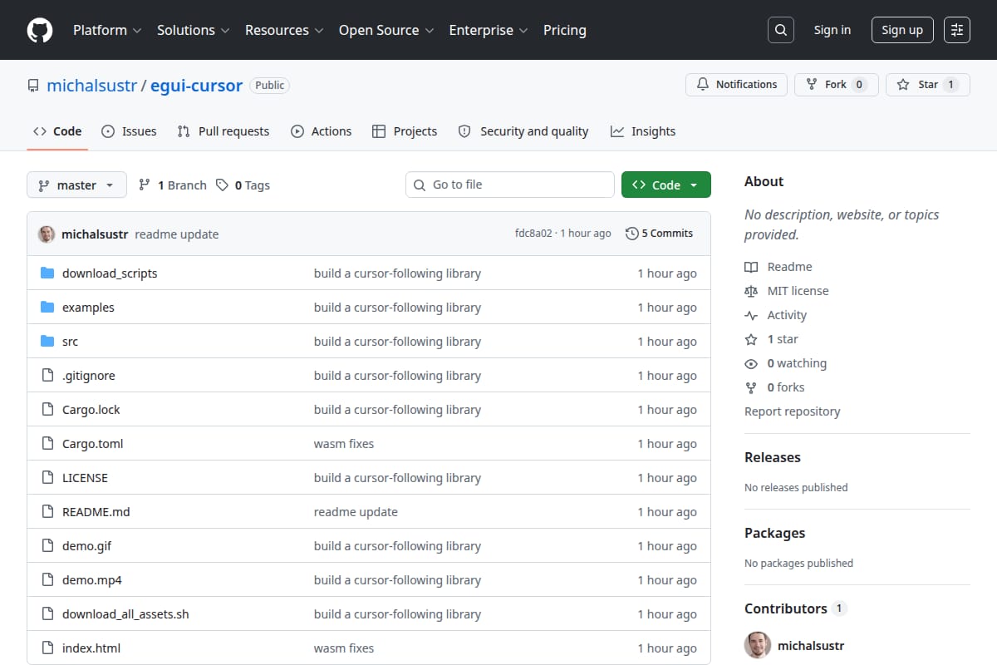View the 5 Commits history
Image resolution: width=997 pixels, height=665 pixels.
[x=660, y=234]
